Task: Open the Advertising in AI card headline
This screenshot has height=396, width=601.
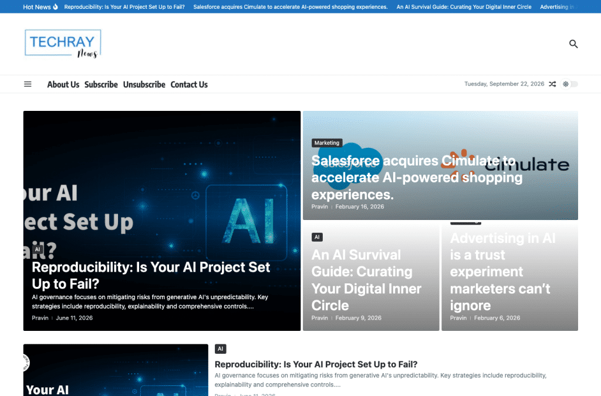Action: (502, 272)
